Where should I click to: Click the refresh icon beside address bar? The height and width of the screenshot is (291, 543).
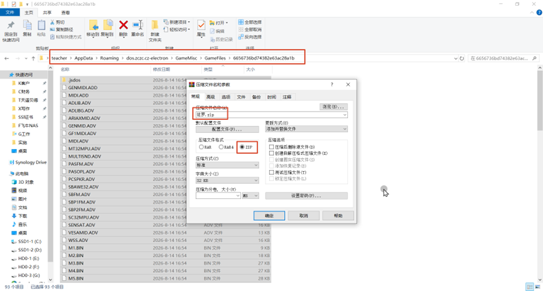point(461,58)
